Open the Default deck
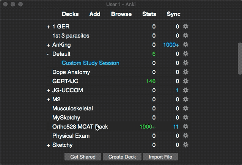This screenshot has width=242, height=165. [61, 54]
